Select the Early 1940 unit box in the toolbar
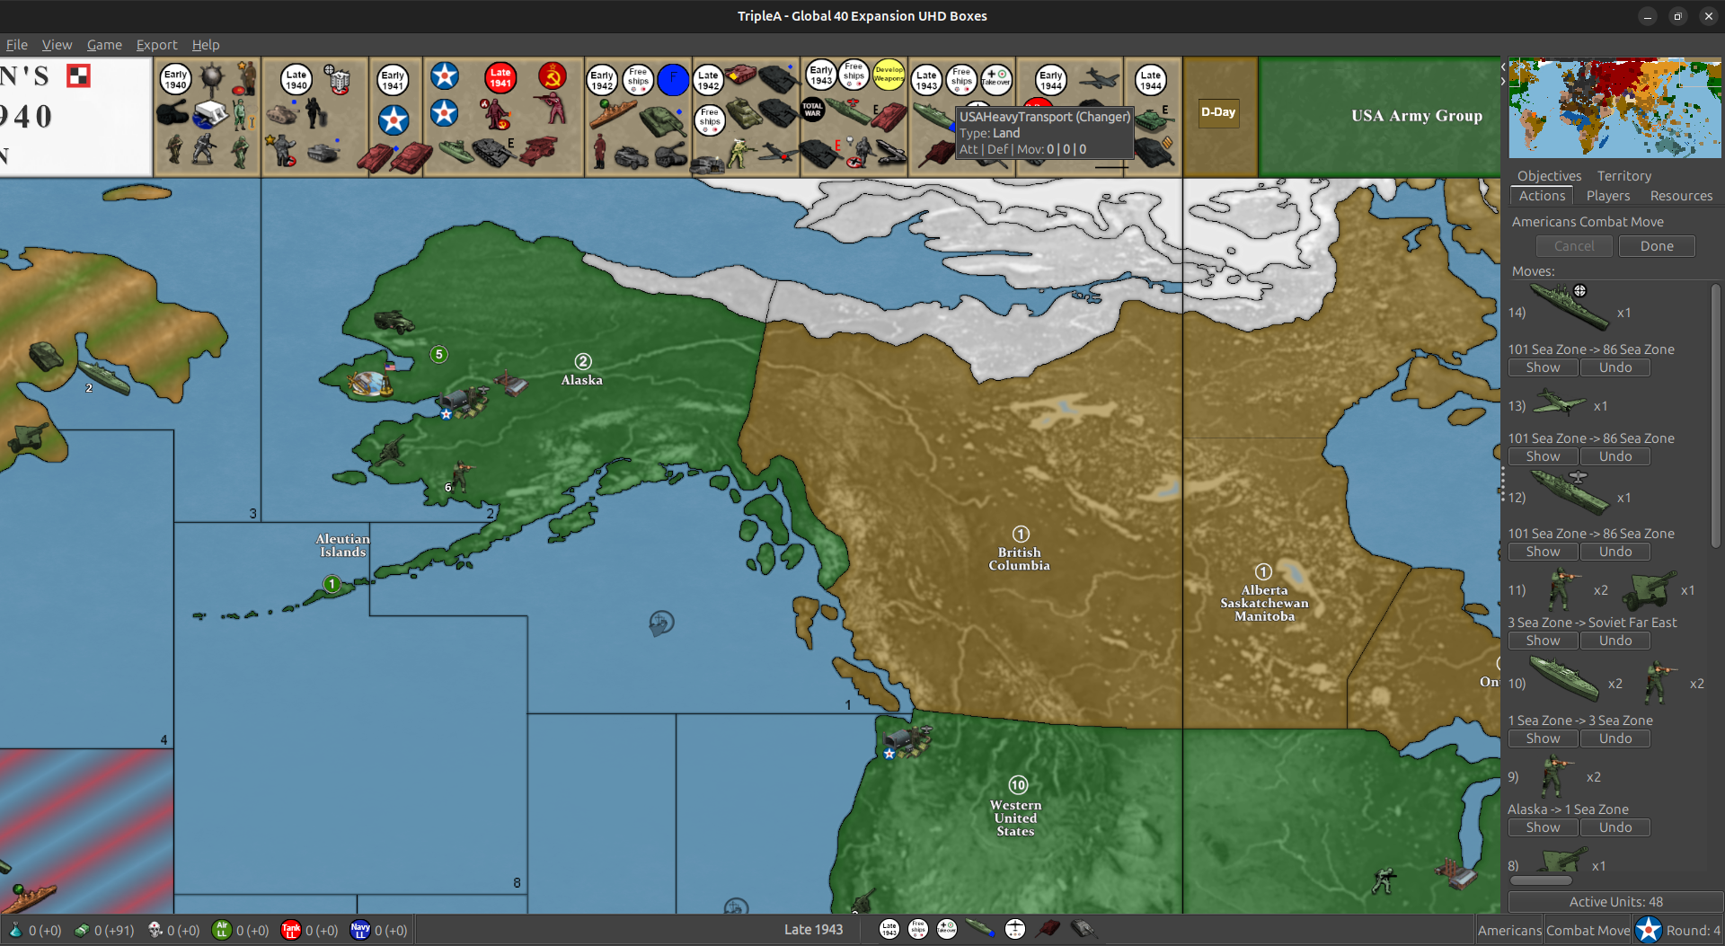The height and width of the screenshot is (946, 1725). (207, 115)
